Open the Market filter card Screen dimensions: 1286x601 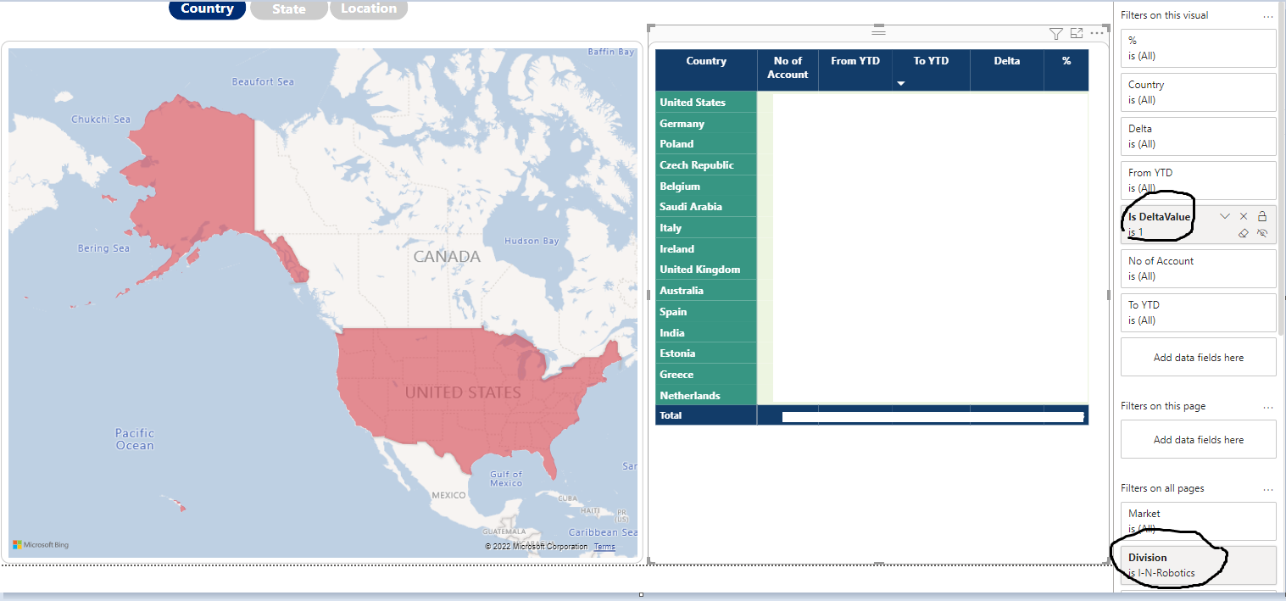1198,521
